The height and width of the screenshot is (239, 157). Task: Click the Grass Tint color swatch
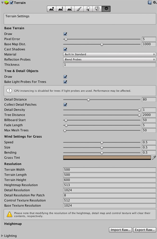click(x=107, y=157)
